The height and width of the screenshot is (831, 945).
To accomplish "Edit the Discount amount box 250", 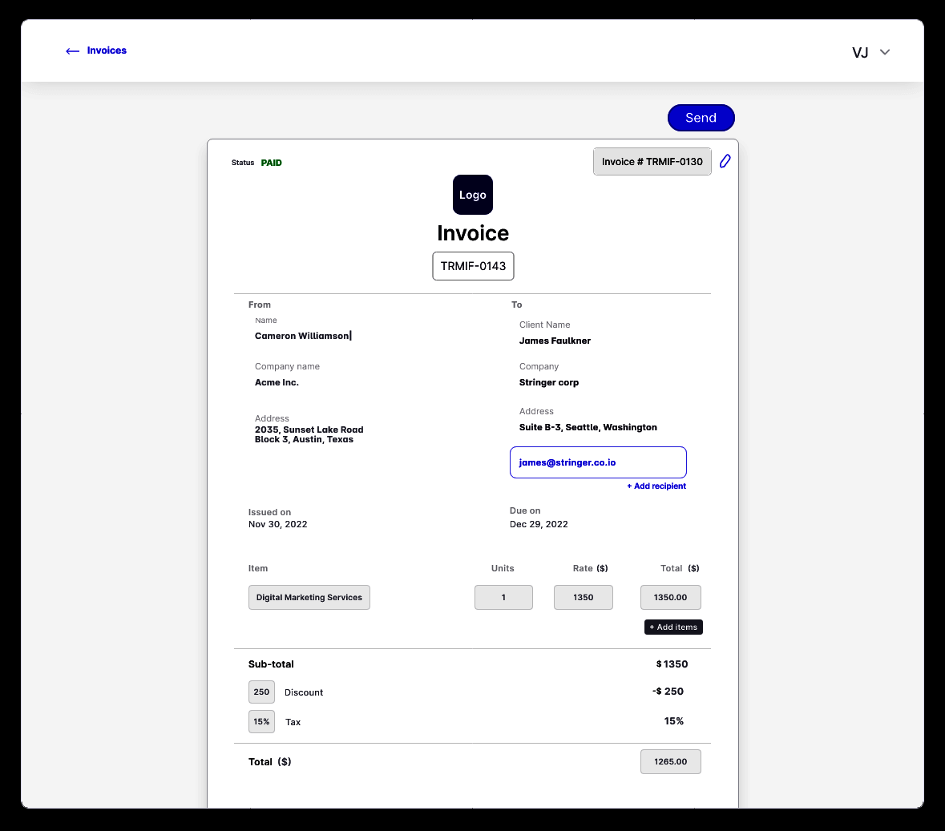I will (x=261, y=692).
